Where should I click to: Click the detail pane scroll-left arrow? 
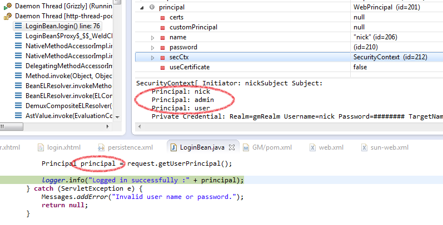(140, 127)
